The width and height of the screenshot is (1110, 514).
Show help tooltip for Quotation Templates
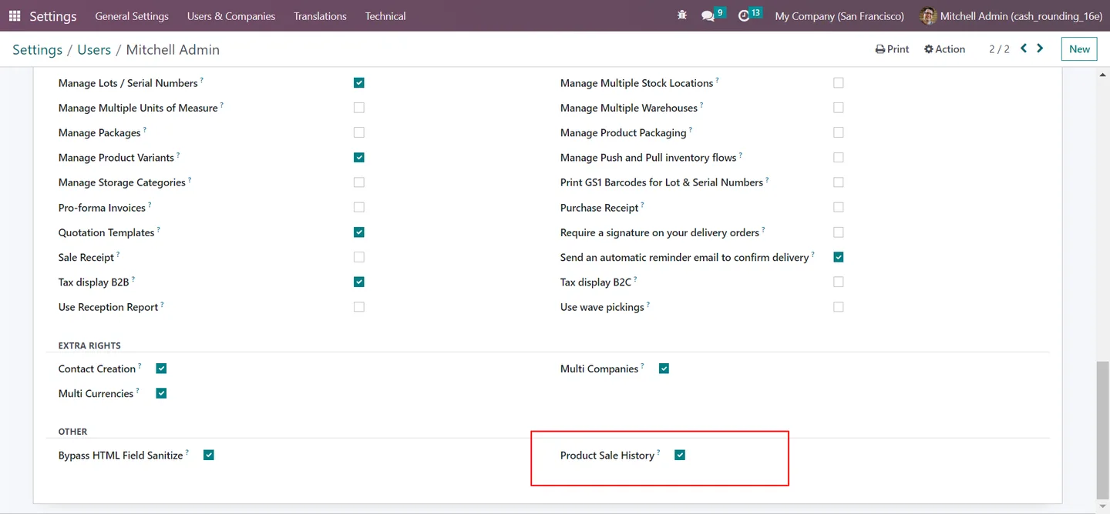click(x=159, y=229)
